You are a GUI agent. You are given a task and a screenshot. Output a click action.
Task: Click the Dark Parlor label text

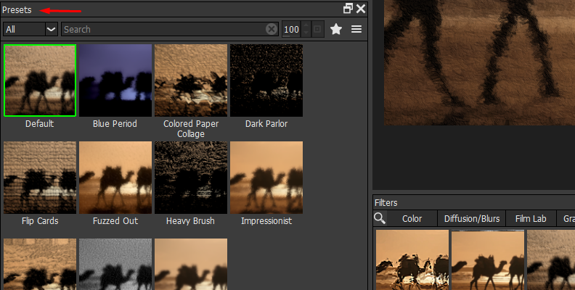[266, 124]
